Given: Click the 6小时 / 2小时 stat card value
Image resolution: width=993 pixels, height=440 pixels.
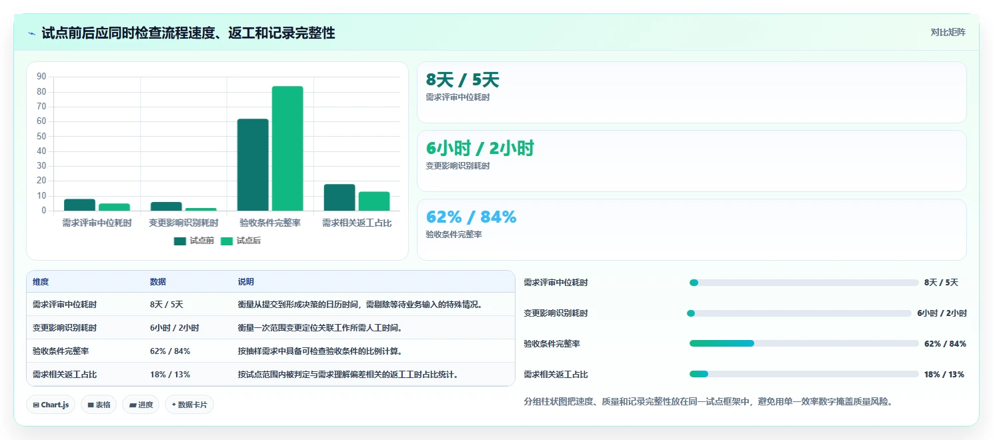Looking at the screenshot, I should (479, 149).
